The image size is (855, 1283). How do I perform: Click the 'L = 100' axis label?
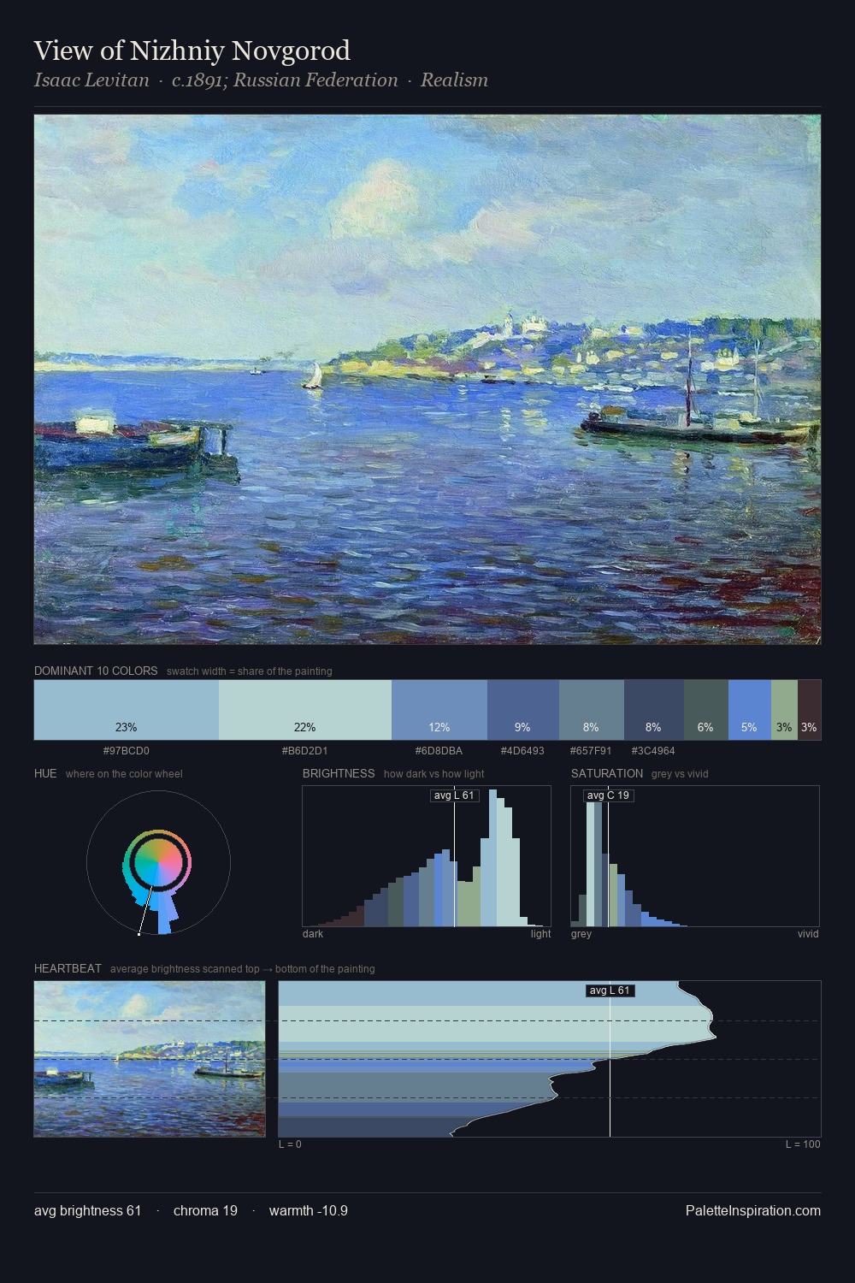click(x=803, y=1144)
